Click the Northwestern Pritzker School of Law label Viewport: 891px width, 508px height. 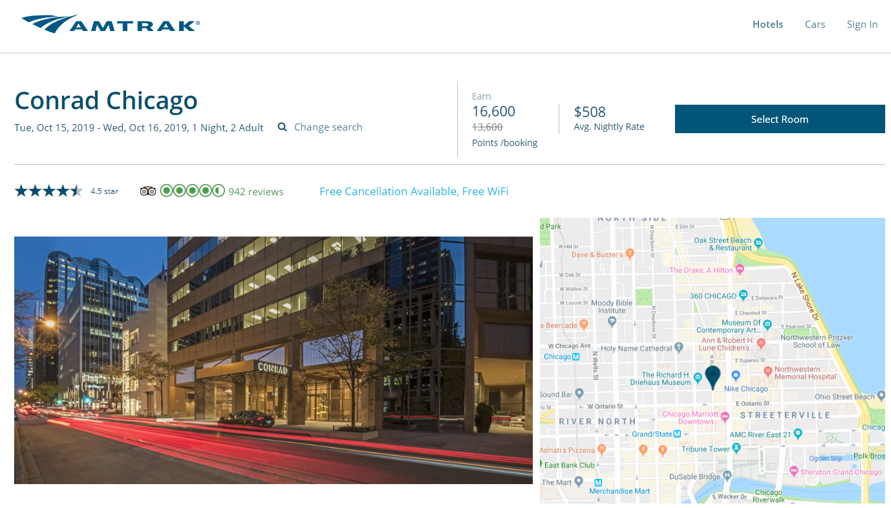(x=817, y=341)
